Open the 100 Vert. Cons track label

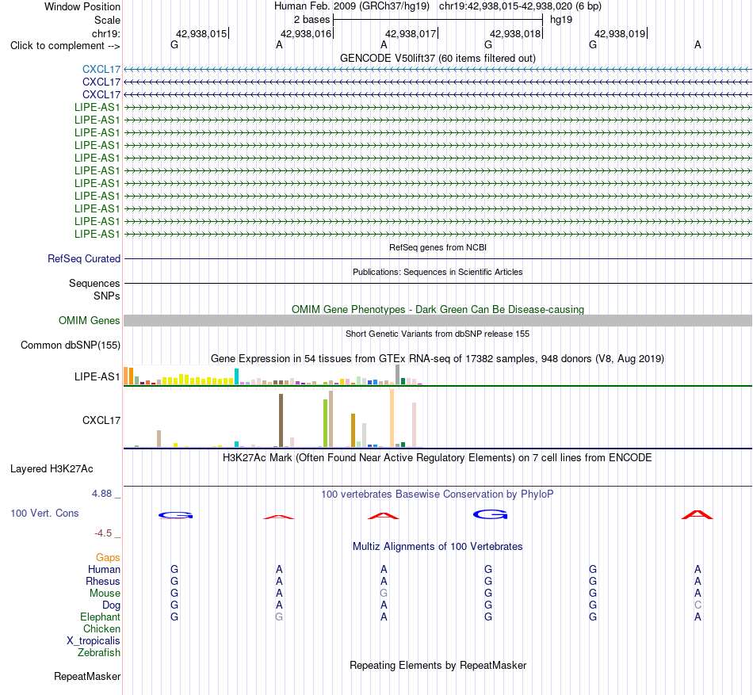pos(44,513)
